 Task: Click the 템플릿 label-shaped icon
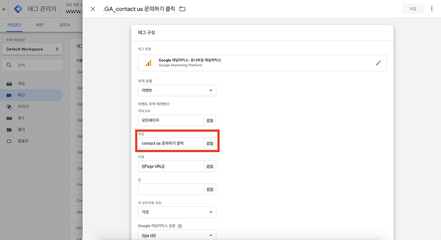[9, 141]
